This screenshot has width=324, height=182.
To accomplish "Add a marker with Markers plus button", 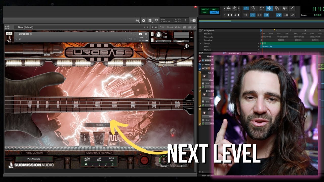I will pyautogui.click(x=259, y=50).
